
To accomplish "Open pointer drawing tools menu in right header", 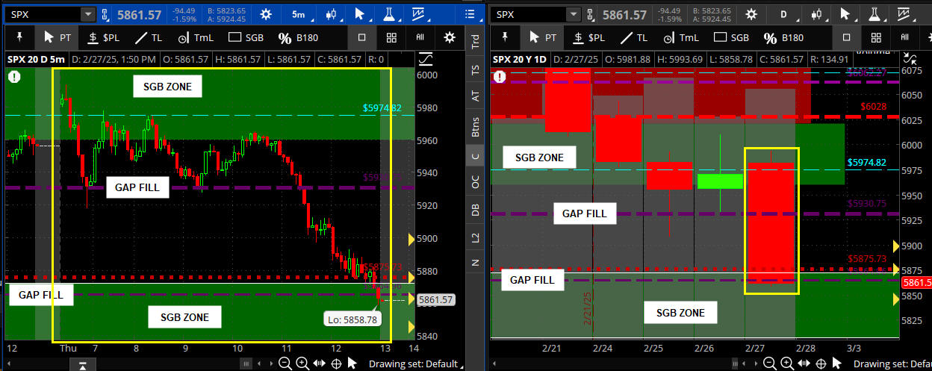I will tap(846, 14).
